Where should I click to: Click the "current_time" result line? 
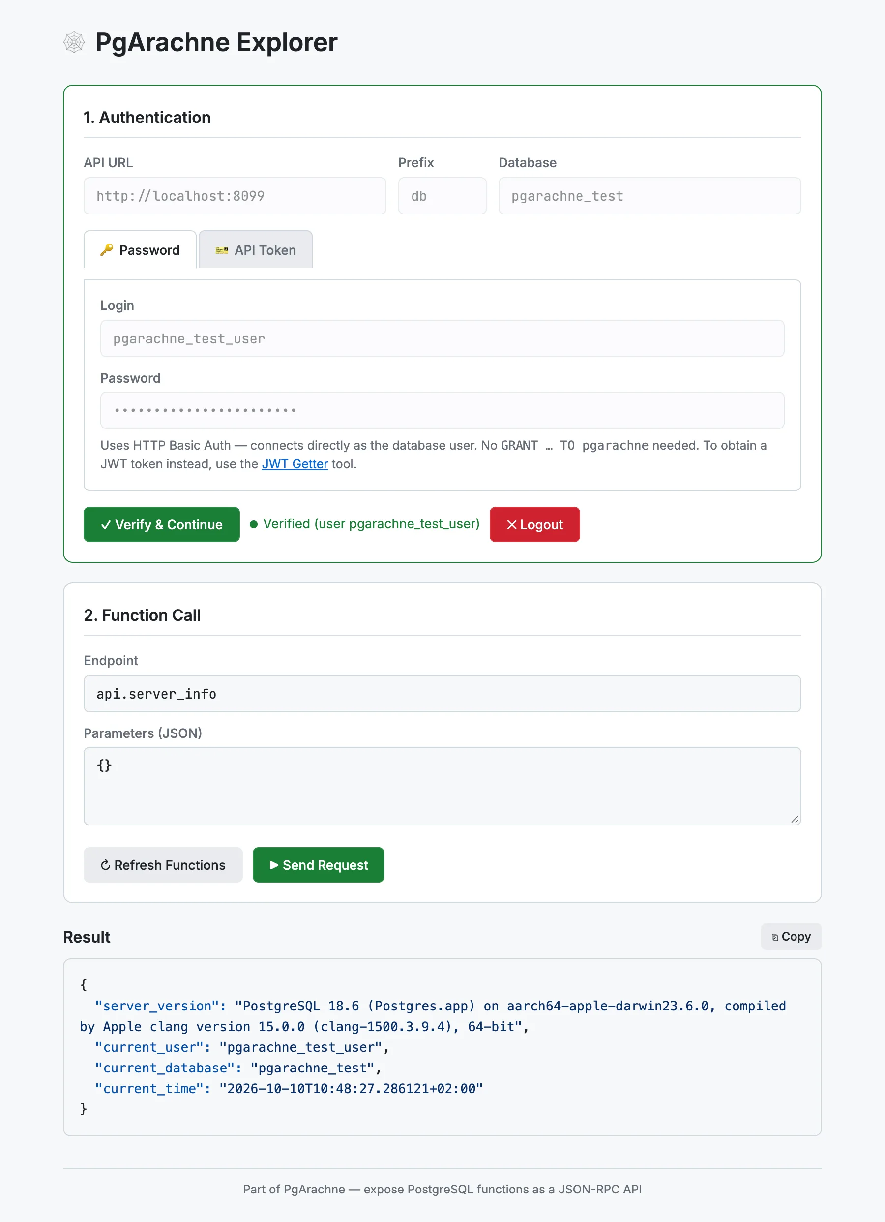[x=289, y=1088]
